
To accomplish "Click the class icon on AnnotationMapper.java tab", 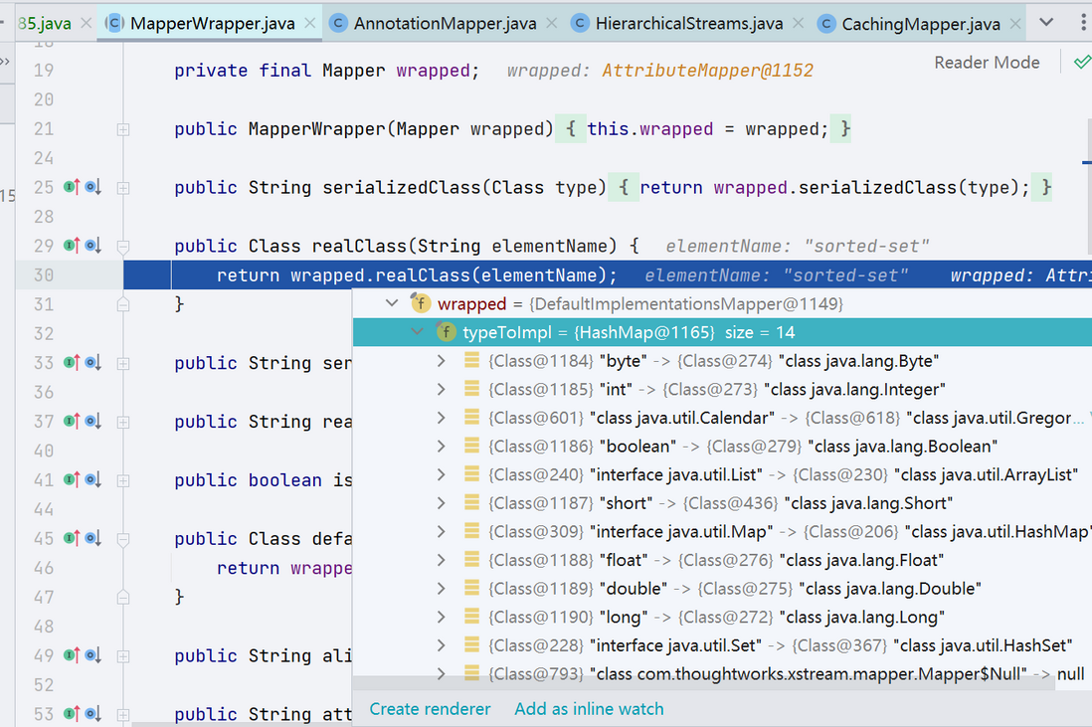I will (338, 23).
